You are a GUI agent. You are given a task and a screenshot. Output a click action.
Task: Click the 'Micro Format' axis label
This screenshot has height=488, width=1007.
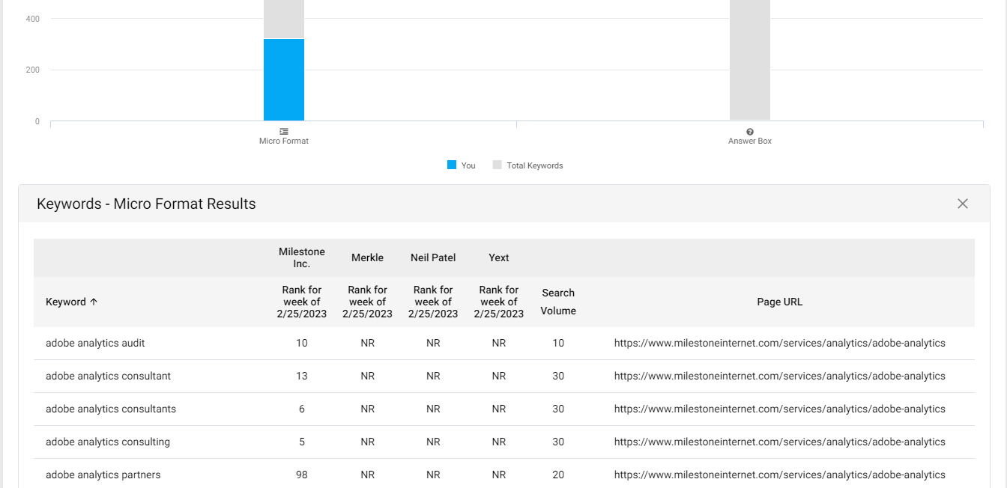click(x=284, y=141)
